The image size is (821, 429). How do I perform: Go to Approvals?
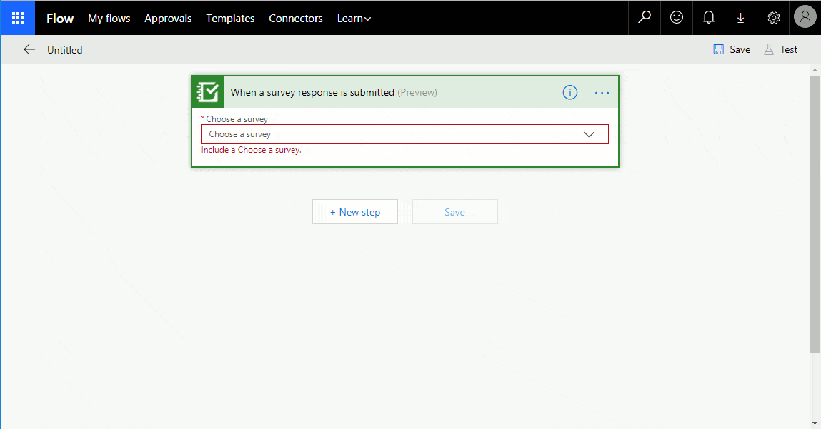click(168, 19)
